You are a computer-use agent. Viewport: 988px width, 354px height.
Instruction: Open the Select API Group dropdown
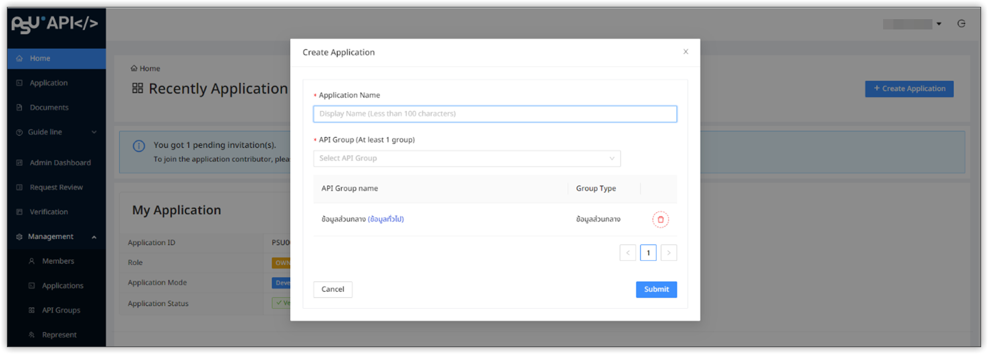466,159
